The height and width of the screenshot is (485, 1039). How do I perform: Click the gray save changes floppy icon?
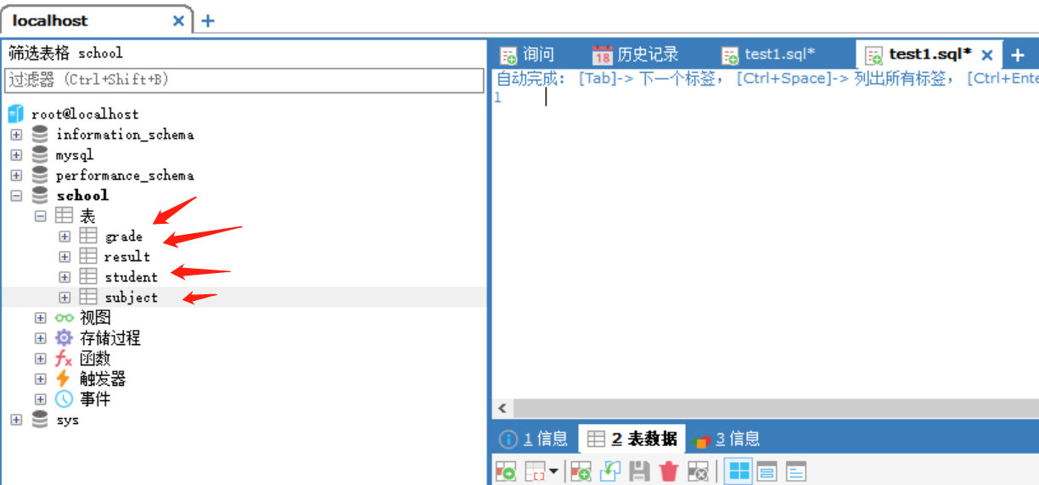640,471
